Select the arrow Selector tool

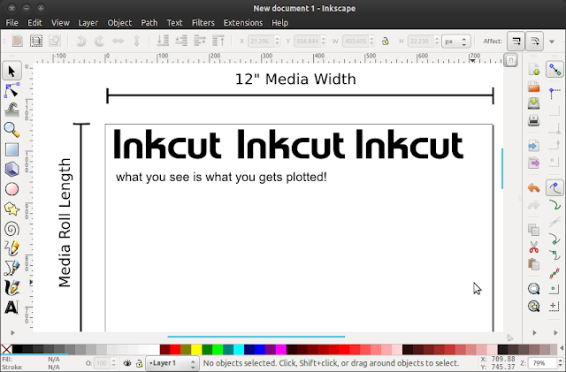click(x=11, y=71)
